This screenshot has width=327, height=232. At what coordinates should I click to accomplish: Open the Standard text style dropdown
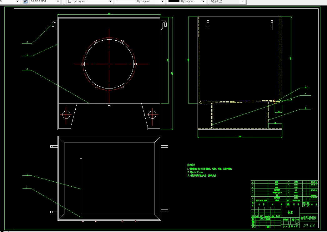pos(45,2)
